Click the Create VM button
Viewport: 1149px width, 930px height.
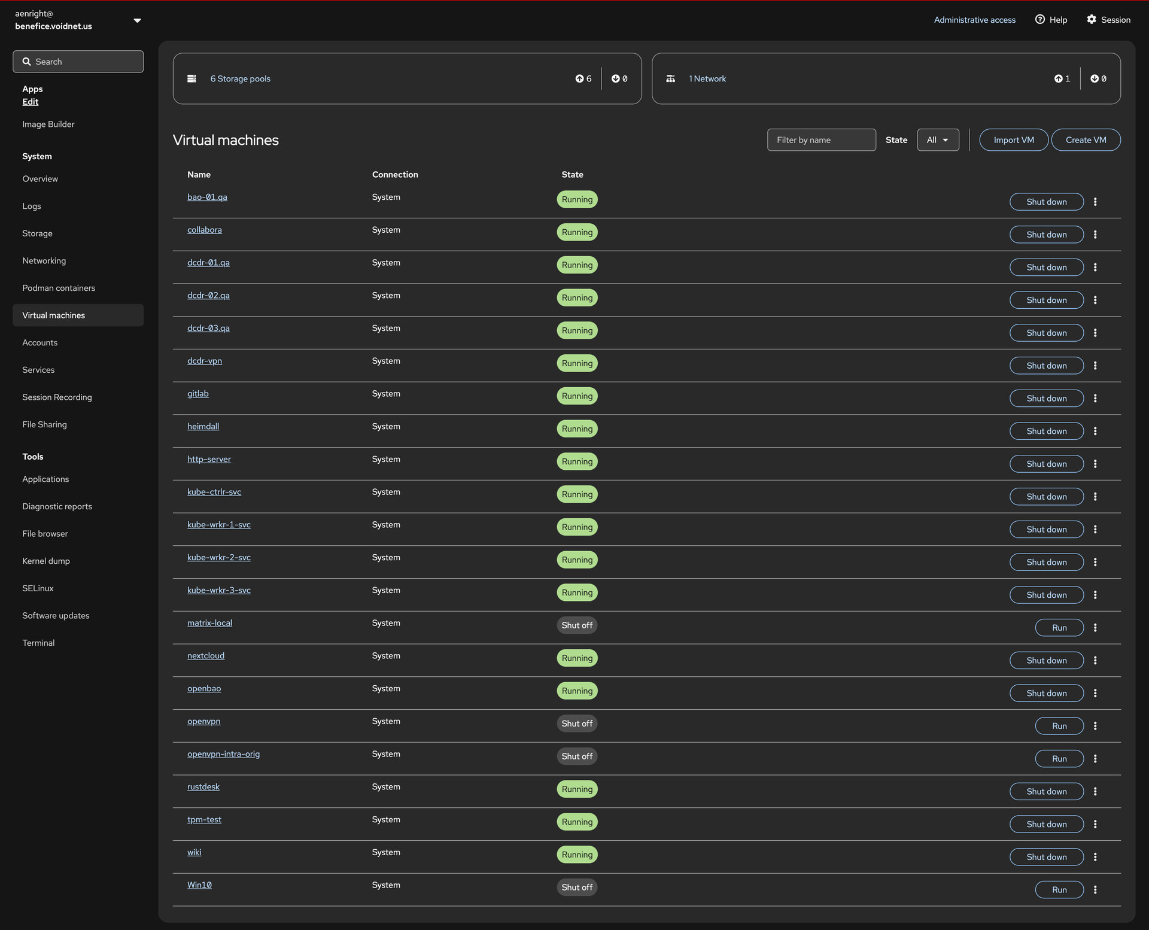point(1086,140)
